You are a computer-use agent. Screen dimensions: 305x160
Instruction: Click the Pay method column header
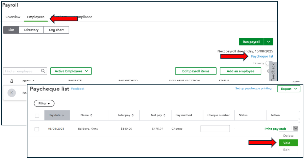click(184, 115)
